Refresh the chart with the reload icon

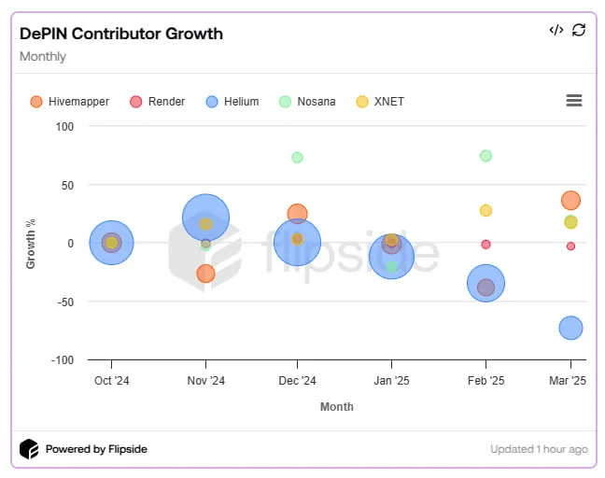tap(578, 30)
